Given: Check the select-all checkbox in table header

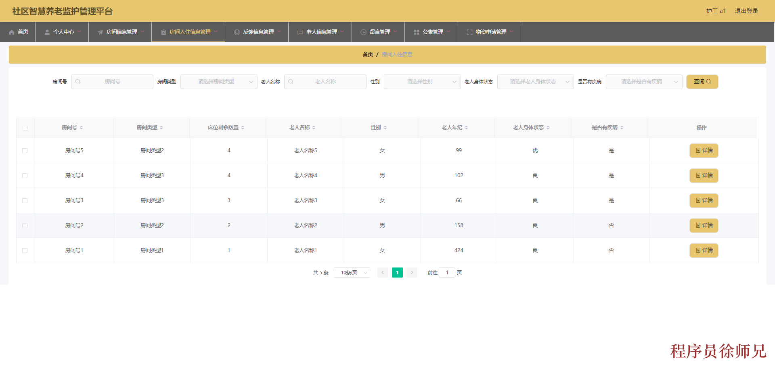Looking at the screenshot, I should 25,128.
